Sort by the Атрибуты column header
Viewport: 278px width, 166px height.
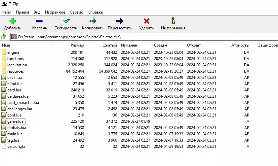(x=235, y=45)
